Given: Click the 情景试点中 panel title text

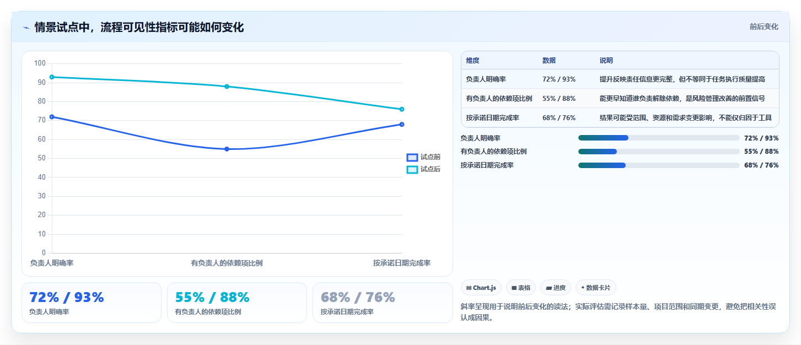Looking at the screenshot, I should (139, 28).
